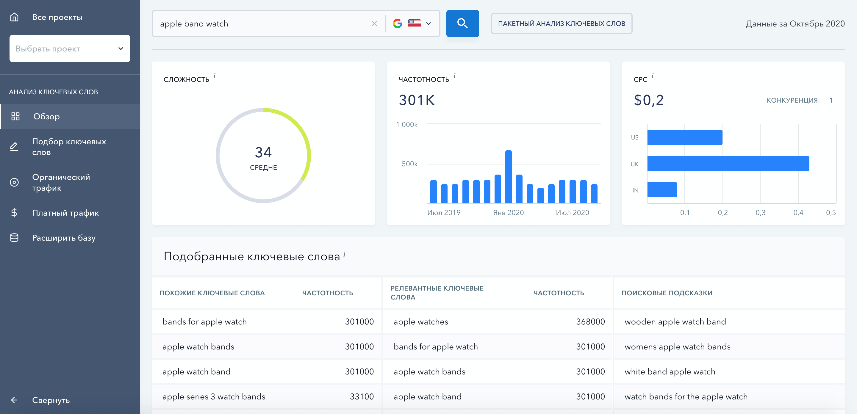The width and height of the screenshot is (857, 414).
Task: Click the target icon for Органический трафик
Action: pos(14,182)
